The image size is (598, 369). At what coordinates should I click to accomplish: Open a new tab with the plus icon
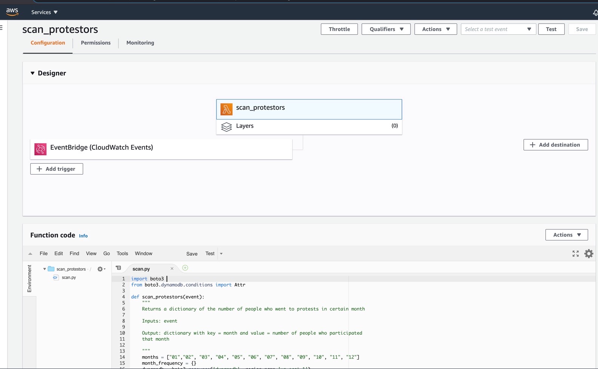[185, 268]
